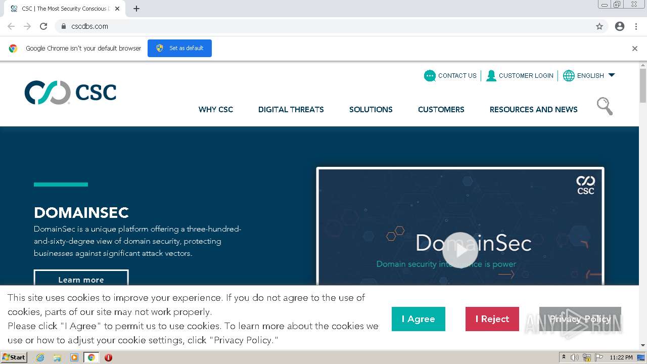Open the WHY CSC menu
The image size is (647, 364).
[216, 109]
